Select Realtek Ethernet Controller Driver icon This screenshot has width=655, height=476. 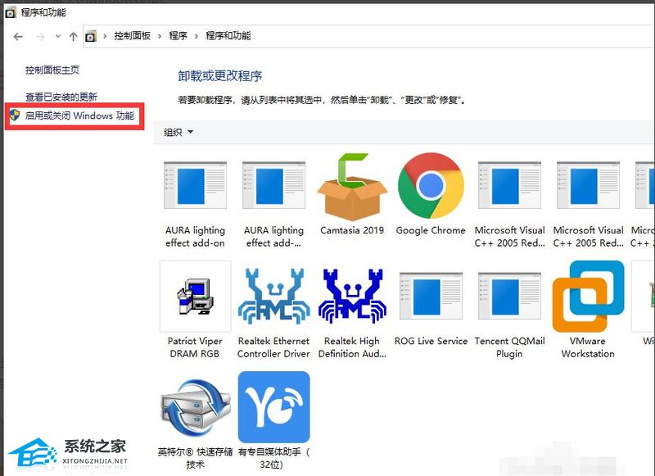[273, 297]
